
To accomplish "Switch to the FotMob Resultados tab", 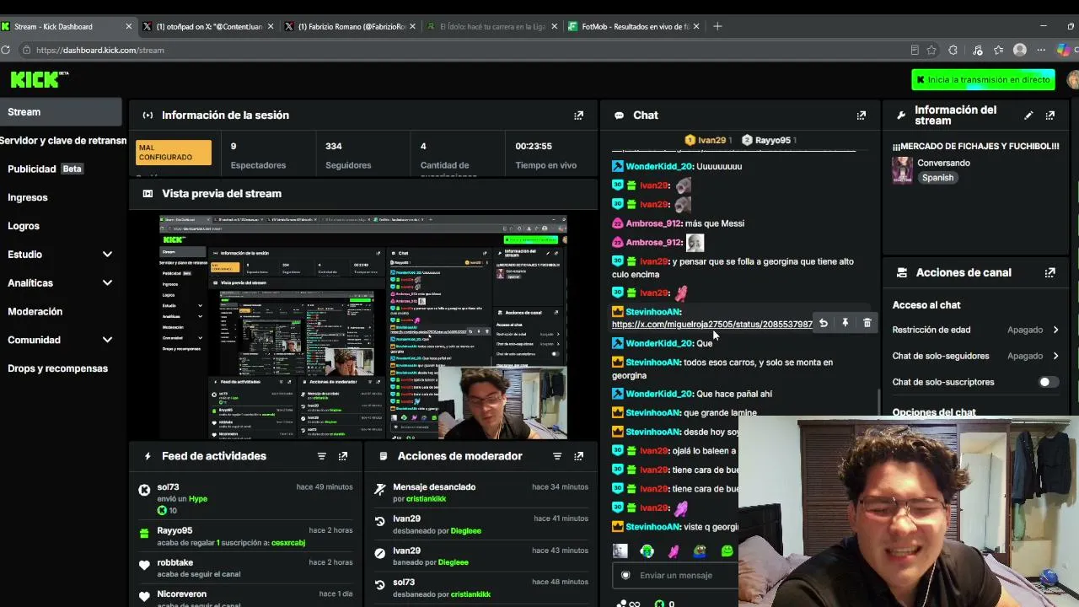I will [632, 26].
